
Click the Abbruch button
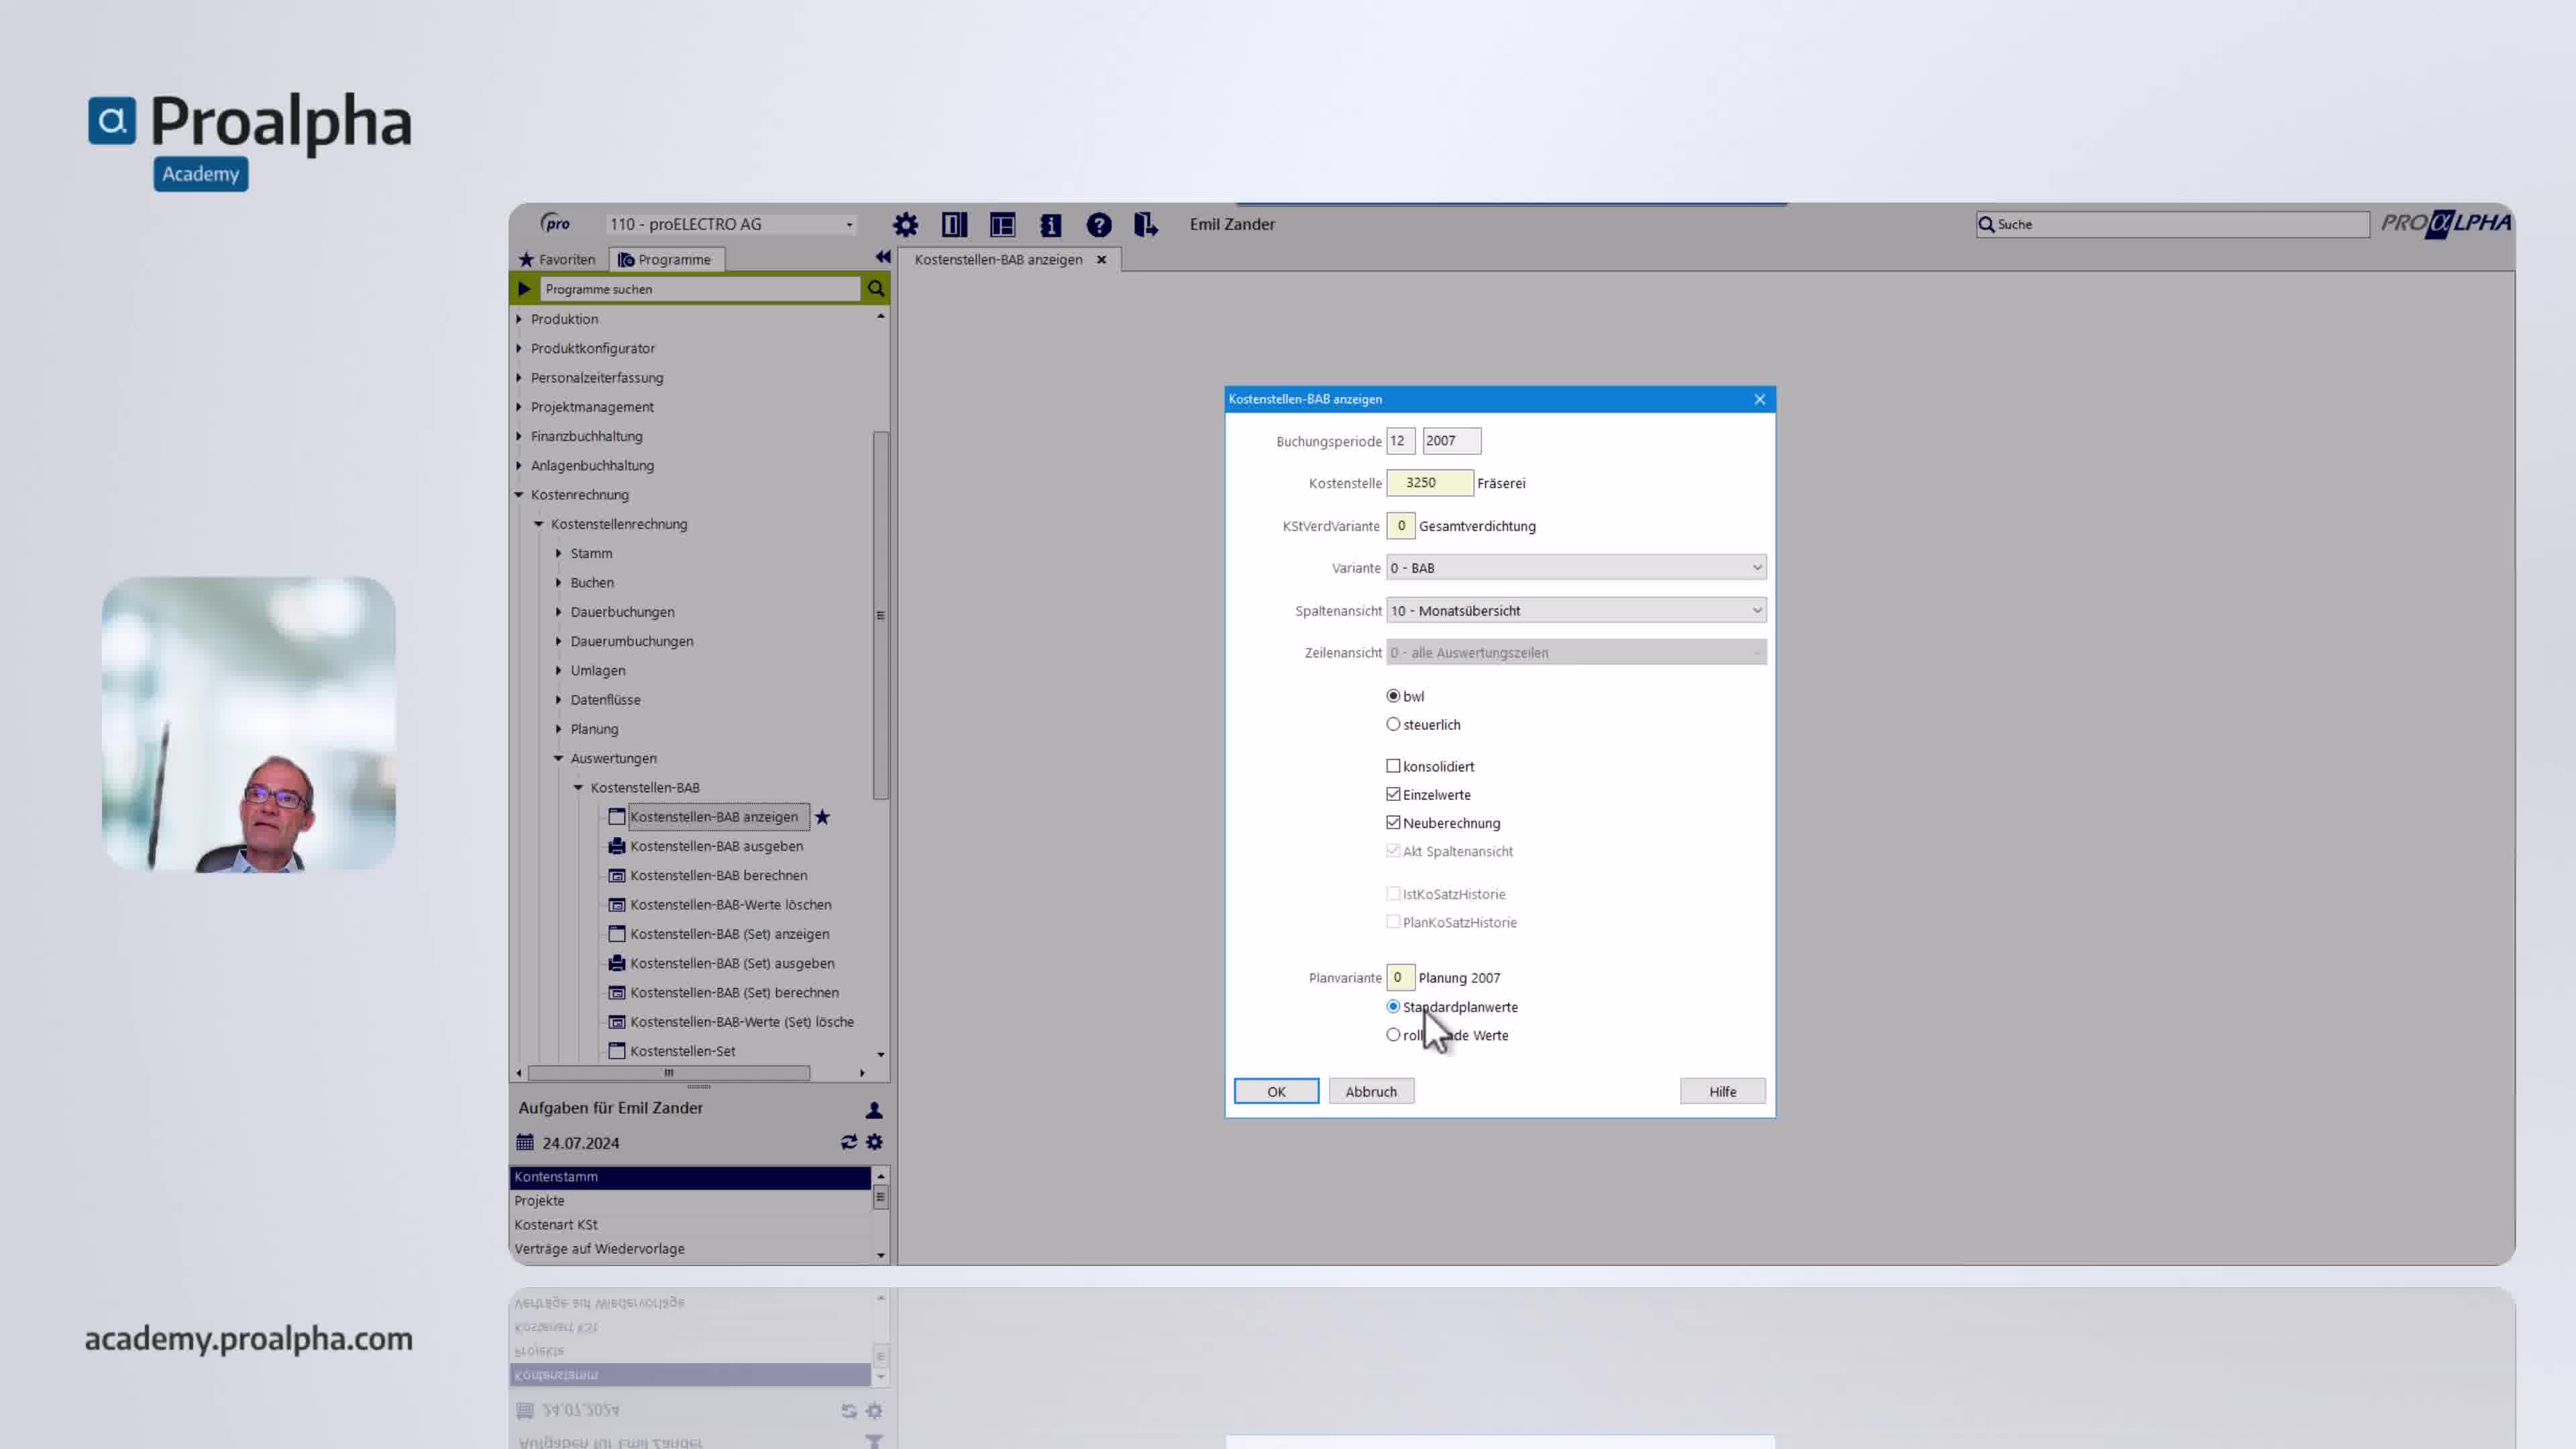(x=1370, y=1091)
